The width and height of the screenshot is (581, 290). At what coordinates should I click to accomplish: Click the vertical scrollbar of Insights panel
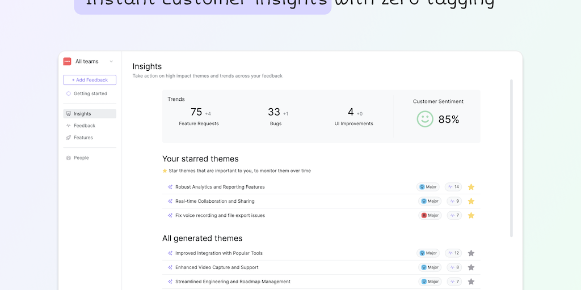click(x=512, y=159)
